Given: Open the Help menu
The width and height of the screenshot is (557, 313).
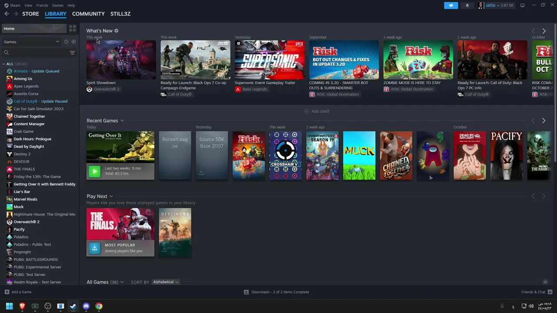Looking at the screenshot, I should coord(71,5).
